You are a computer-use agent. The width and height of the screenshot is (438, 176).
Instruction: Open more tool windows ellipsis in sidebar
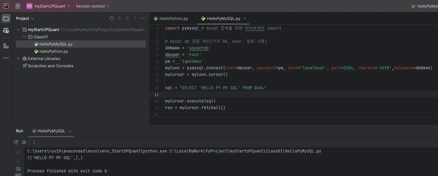6,58
